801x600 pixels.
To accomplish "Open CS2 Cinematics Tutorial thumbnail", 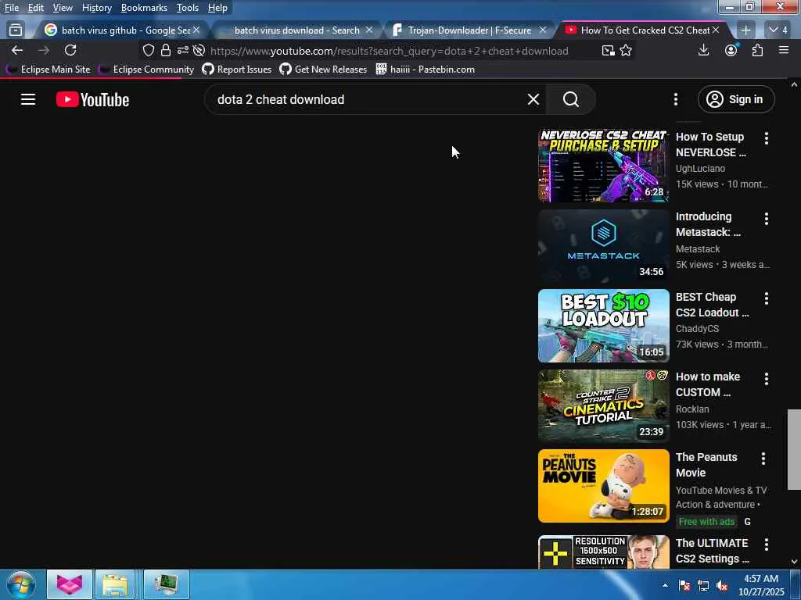I will pyautogui.click(x=603, y=406).
